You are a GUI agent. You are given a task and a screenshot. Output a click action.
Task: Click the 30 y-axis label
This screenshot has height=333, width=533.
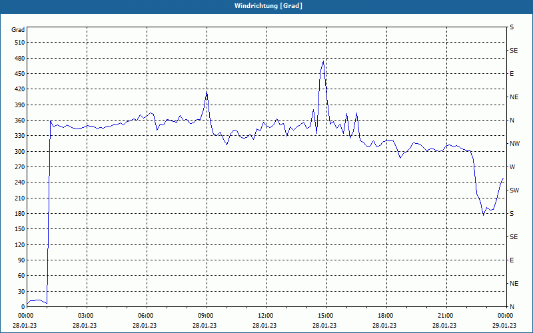point(20,291)
